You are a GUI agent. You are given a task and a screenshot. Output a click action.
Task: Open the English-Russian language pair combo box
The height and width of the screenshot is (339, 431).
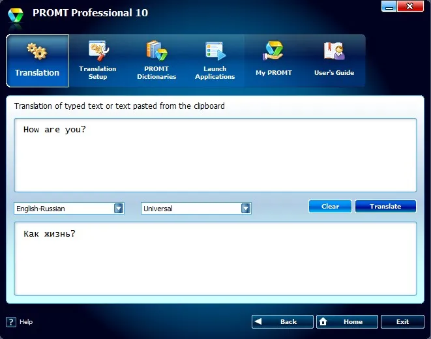(x=69, y=209)
